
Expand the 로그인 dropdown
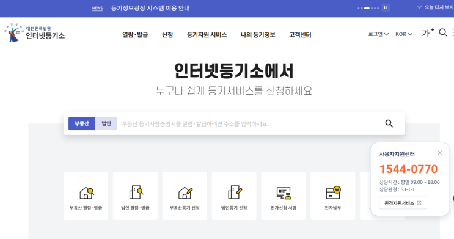[378, 34]
